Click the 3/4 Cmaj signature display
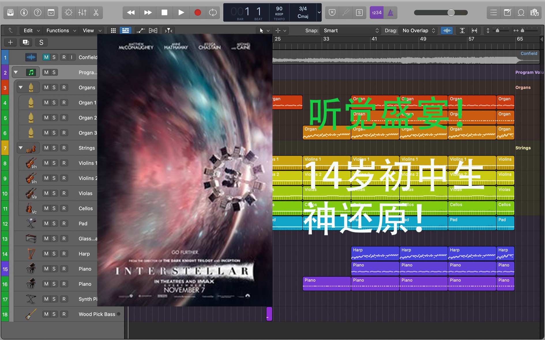The width and height of the screenshot is (545, 340). point(303,12)
